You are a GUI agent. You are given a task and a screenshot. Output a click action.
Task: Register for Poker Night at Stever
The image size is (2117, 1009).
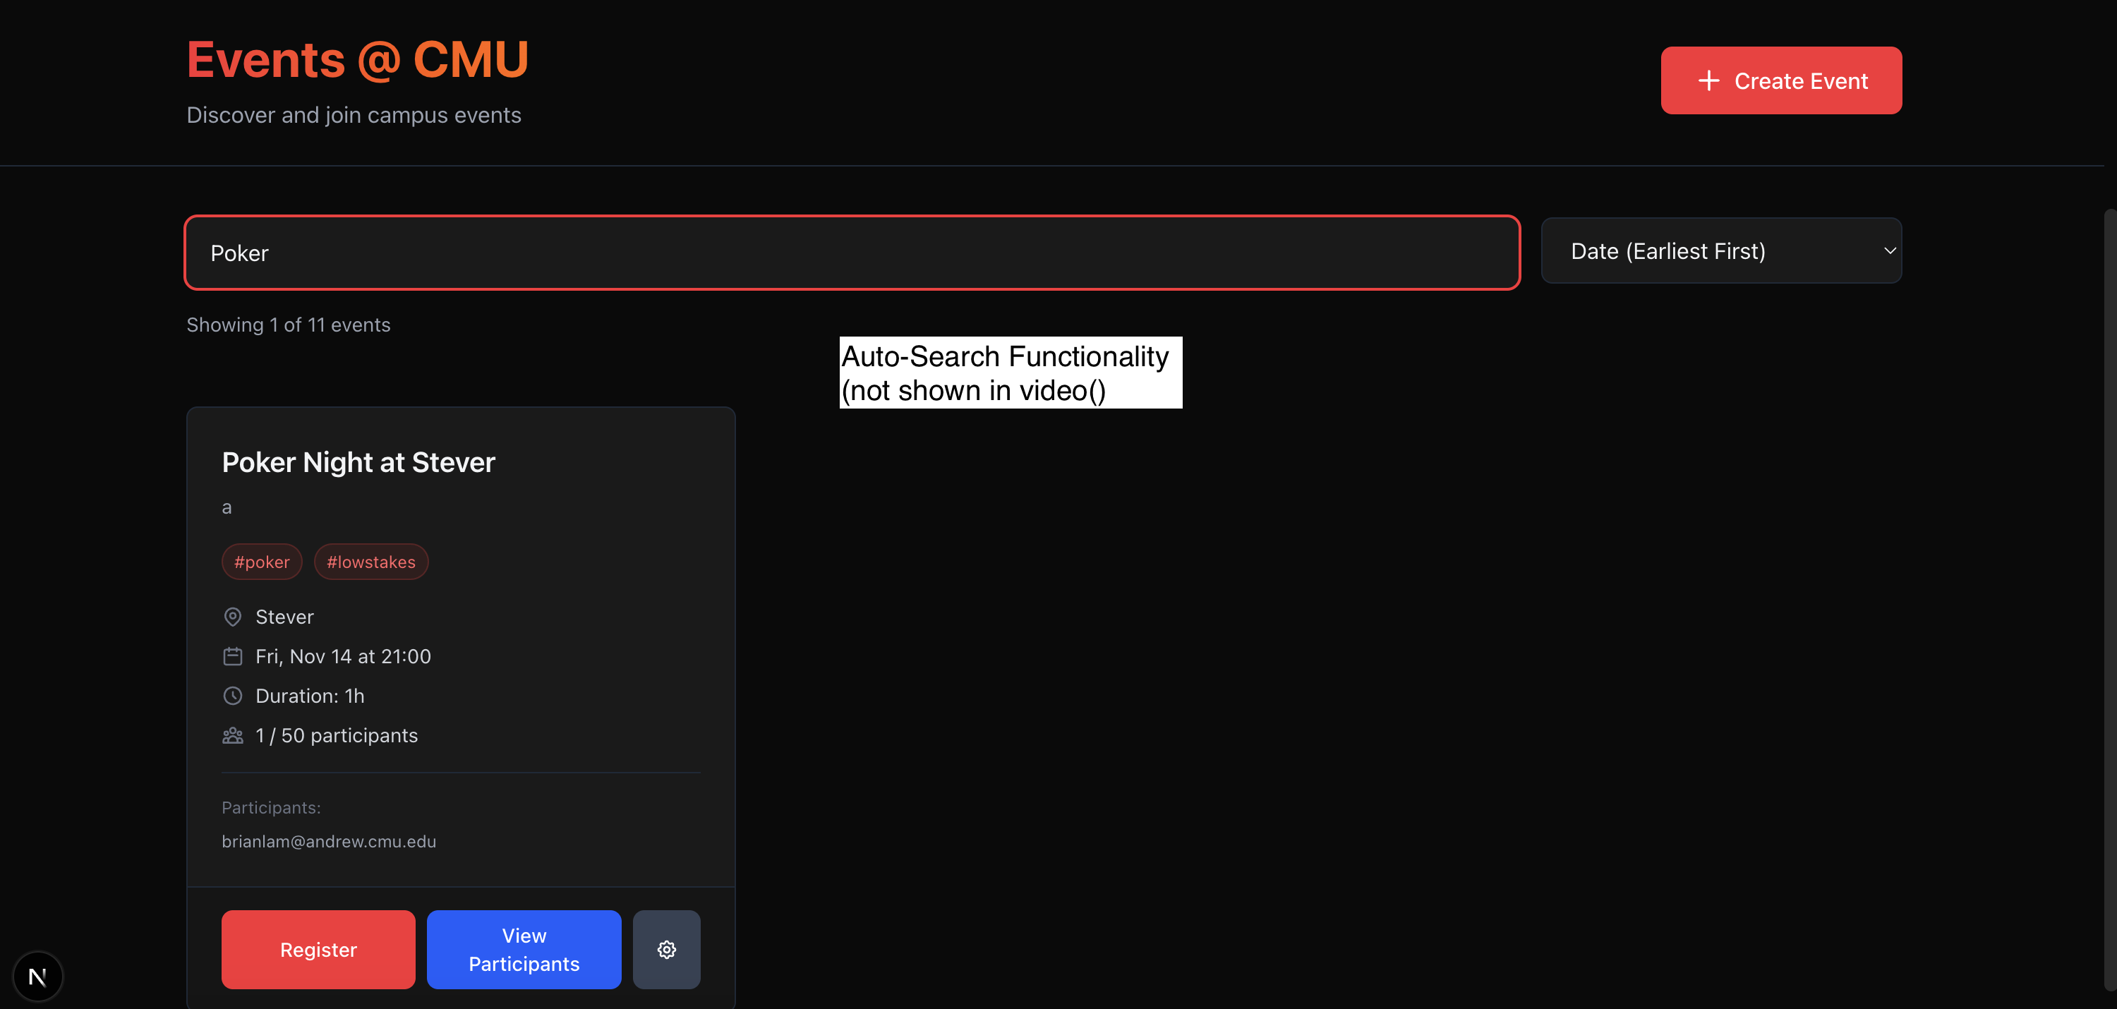318,949
